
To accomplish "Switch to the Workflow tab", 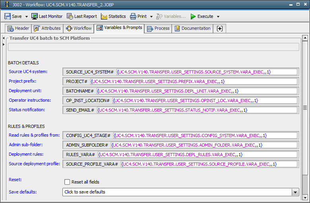I will pos(79,29).
